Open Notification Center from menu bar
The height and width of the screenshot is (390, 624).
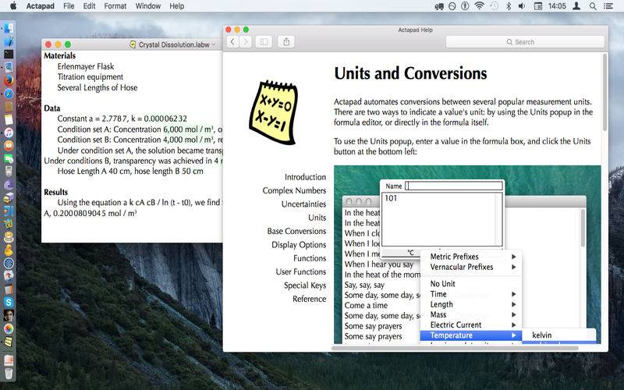(x=608, y=6)
